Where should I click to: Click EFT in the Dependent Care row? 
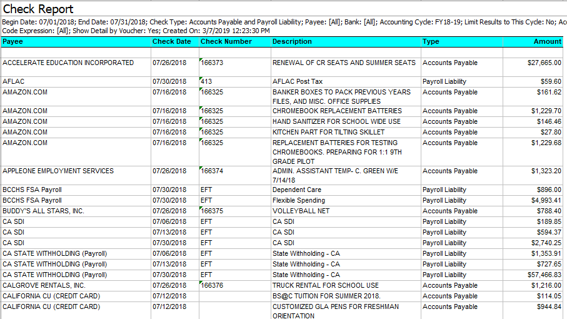pos(206,190)
